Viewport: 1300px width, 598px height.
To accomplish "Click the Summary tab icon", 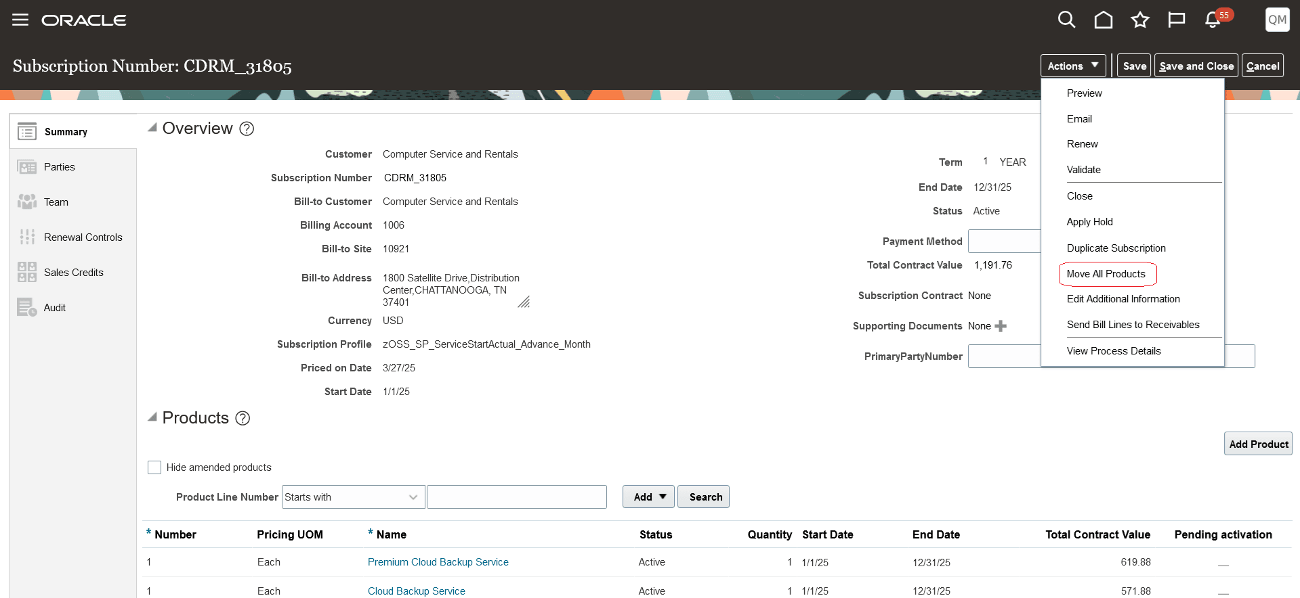I will [27, 131].
